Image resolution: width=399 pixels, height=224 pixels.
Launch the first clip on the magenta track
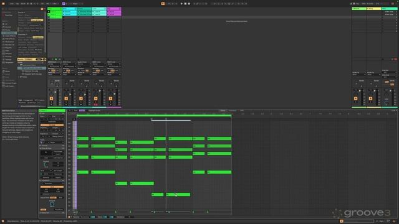pos(108,12)
